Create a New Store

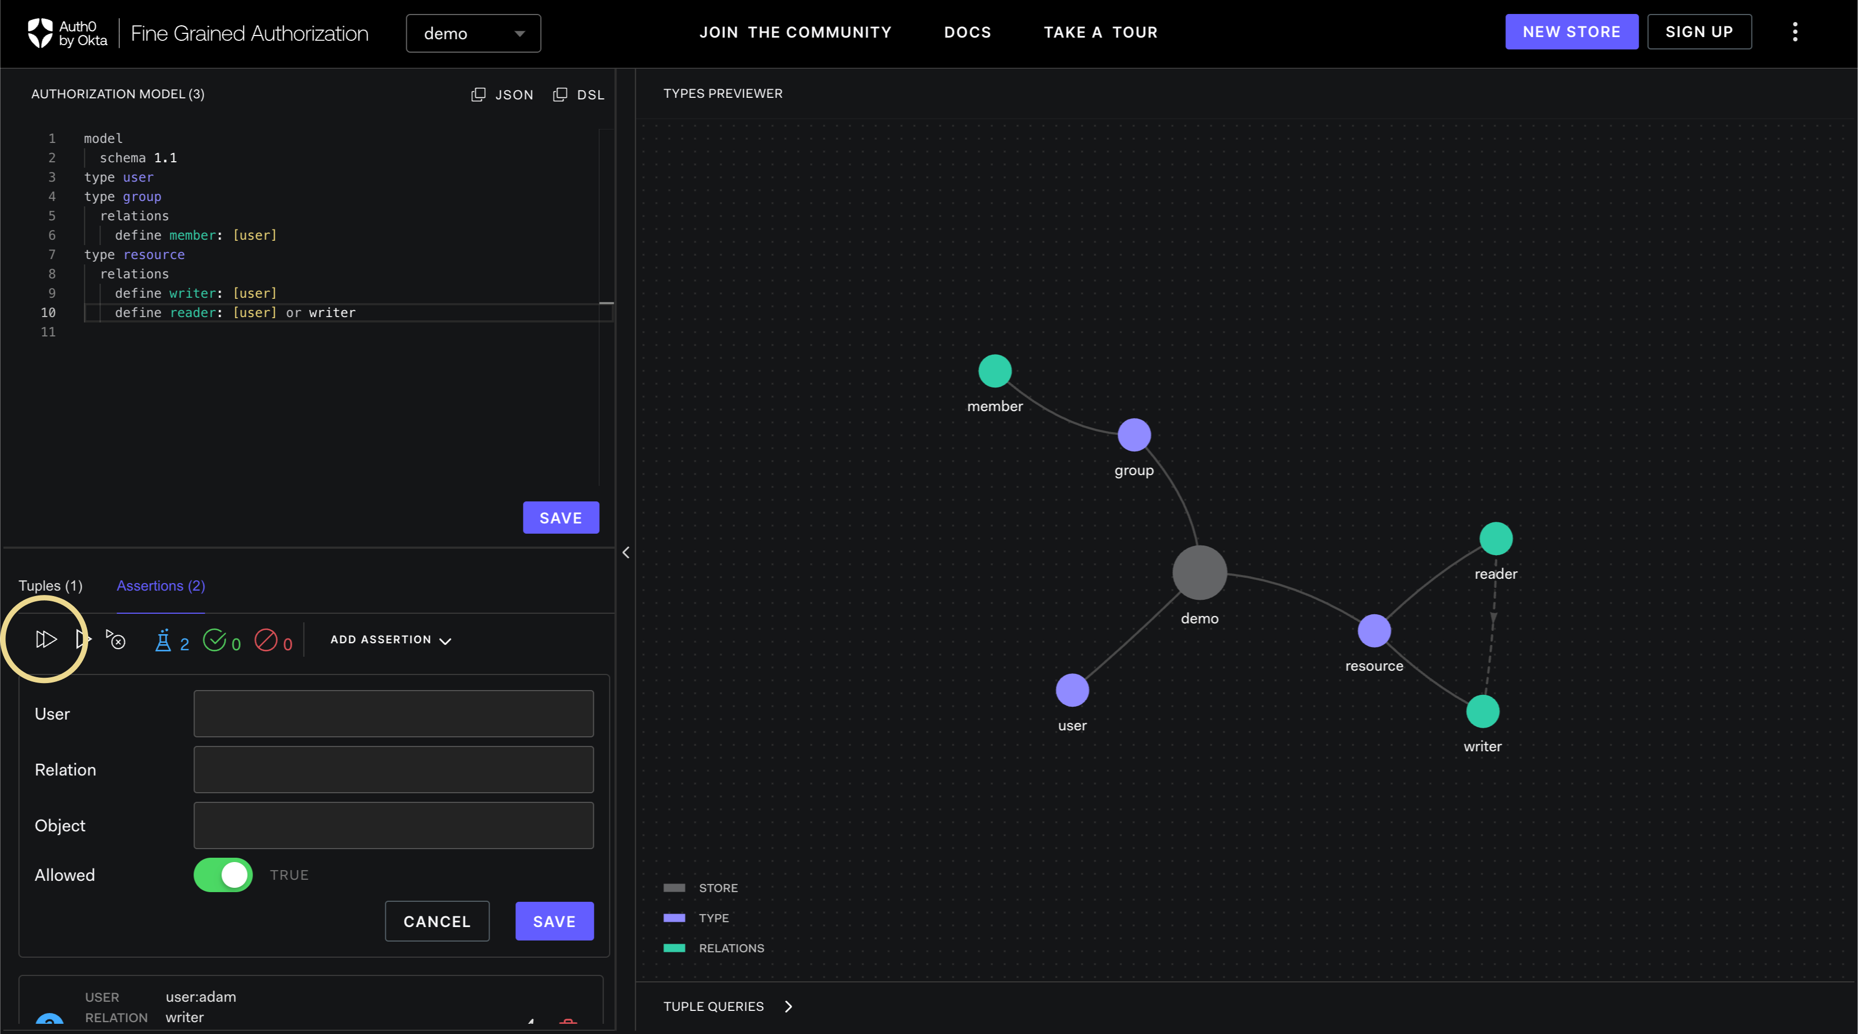coord(1571,32)
